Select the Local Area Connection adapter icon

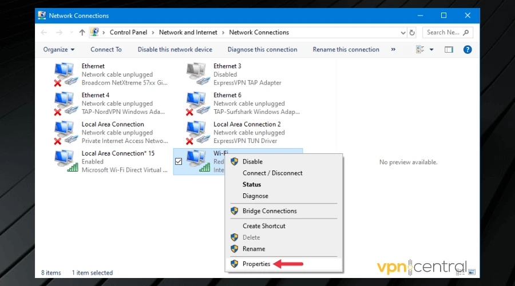66,133
